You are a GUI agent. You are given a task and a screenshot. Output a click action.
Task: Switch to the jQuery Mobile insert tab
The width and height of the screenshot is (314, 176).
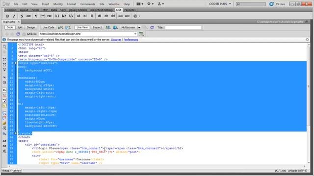pos(78,10)
